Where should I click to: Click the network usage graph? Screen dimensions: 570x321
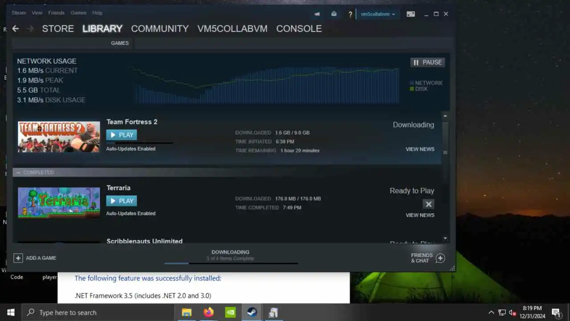pyautogui.click(x=266, y=85)
